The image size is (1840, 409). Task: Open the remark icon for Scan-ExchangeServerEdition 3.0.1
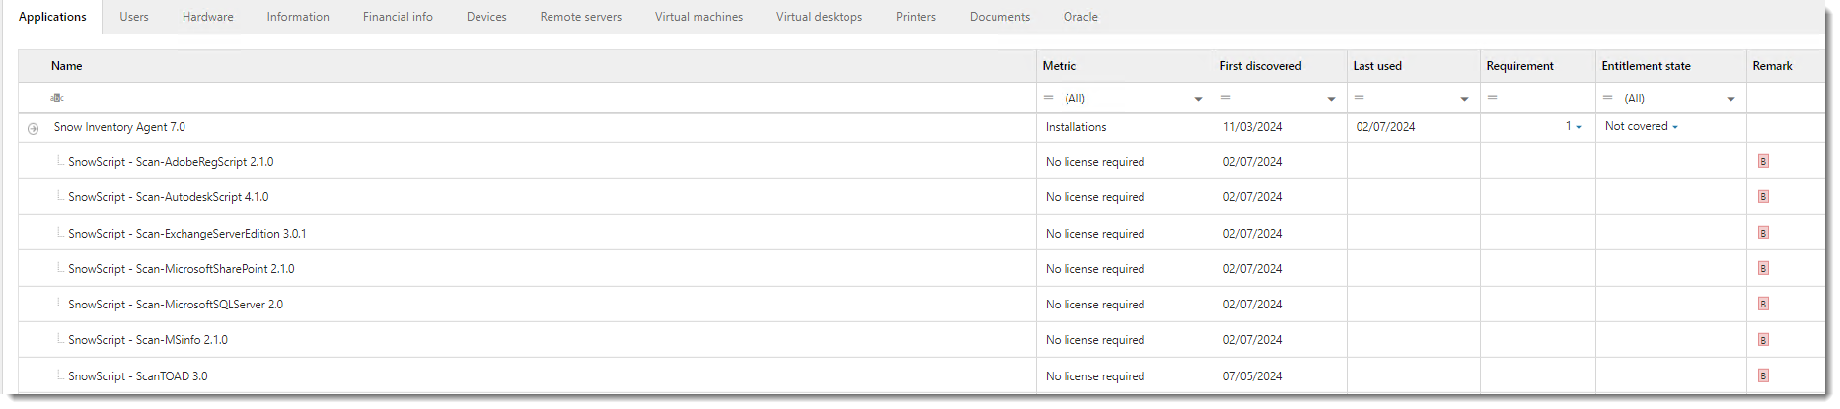tap(1763, 233)
